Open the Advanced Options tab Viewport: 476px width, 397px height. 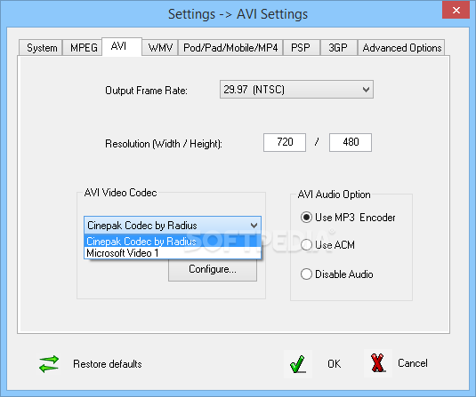click(401, 48)
